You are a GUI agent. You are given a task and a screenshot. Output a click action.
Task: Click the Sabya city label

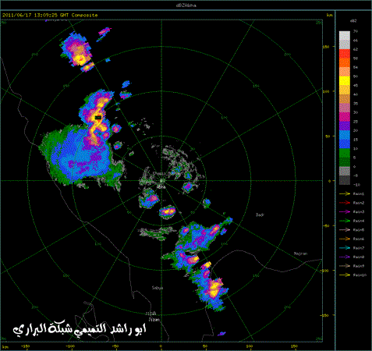(158, 288)
